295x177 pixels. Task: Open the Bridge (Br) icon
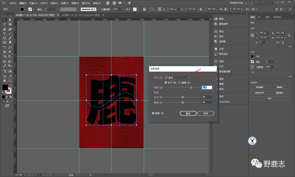[108, 3]
